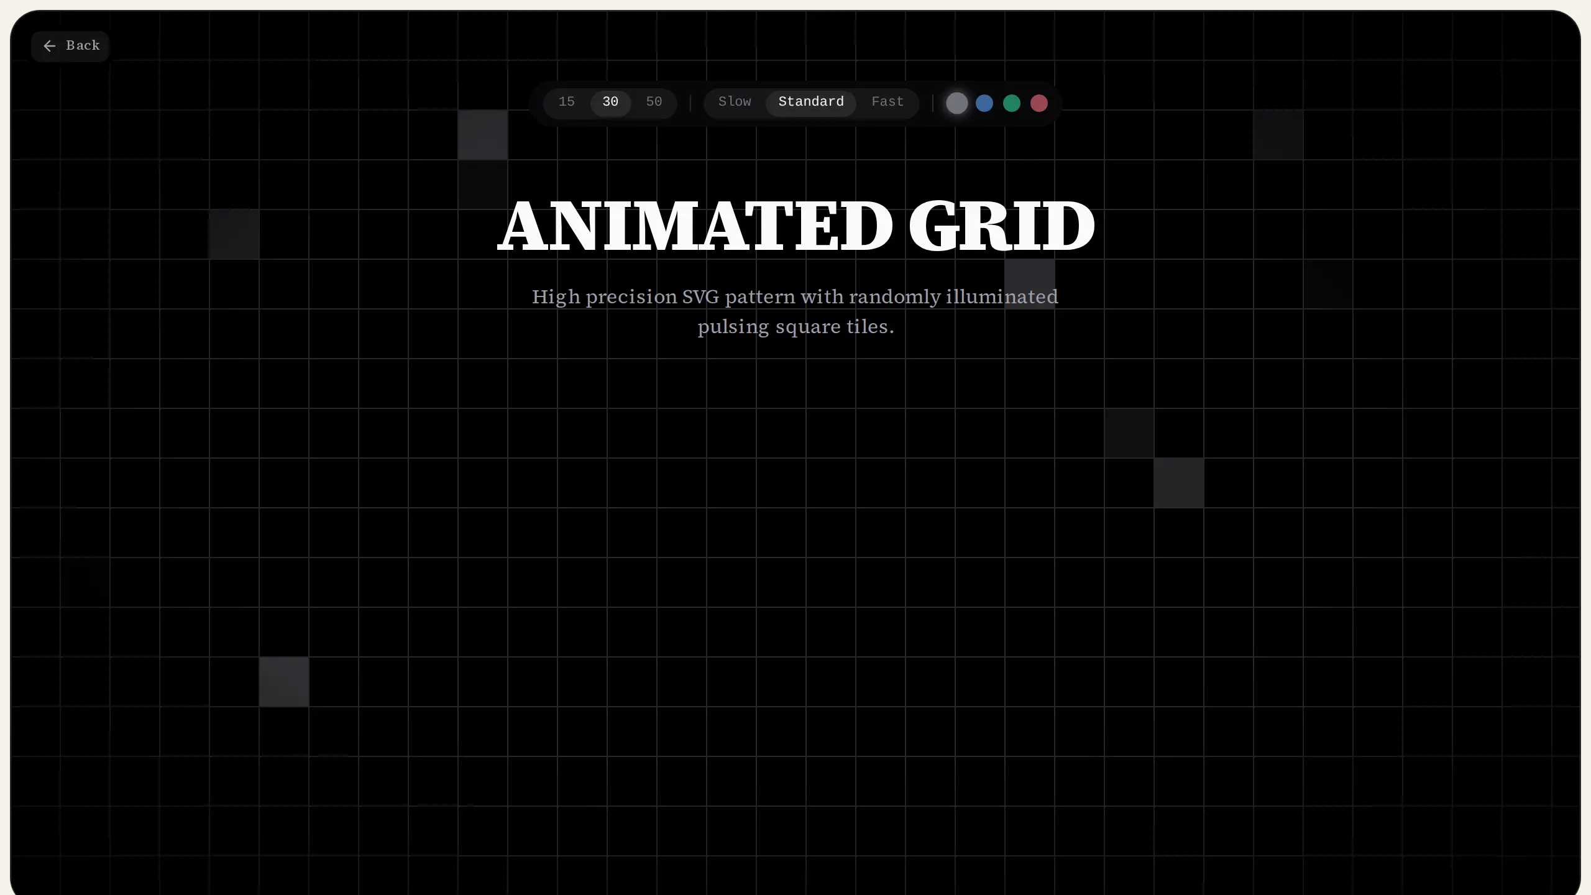Screen dimensions: 1591x895
Task: Pick the blue color swatch
Action: [984, 103]
